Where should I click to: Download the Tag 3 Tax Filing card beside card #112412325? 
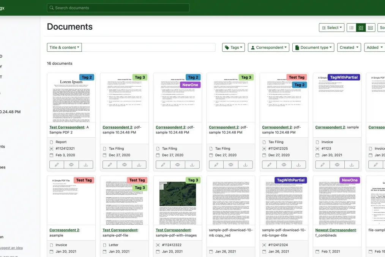click(x=245, y=165)
